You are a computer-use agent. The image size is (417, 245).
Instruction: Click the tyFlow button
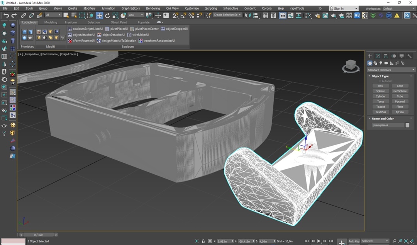pyautogui.click(x=400, y=112)
